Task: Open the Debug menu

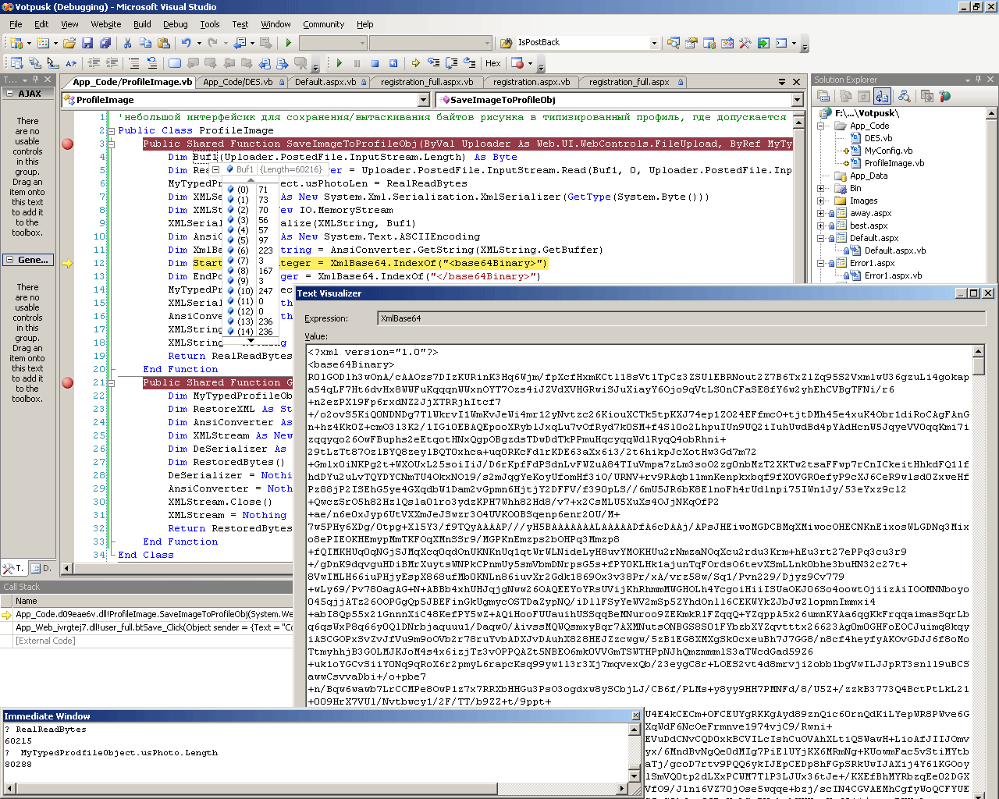Action: pyautogui.click(x=176, y=24)
